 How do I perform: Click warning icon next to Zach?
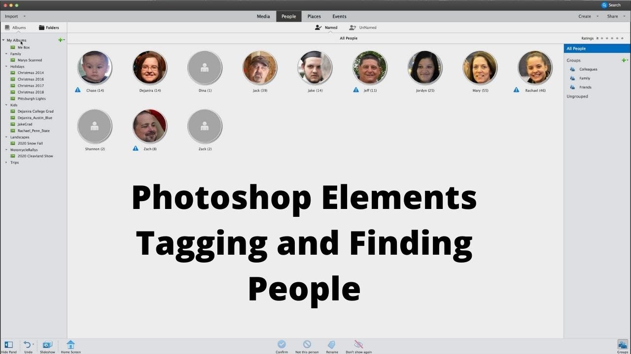[x=136, y=148]
